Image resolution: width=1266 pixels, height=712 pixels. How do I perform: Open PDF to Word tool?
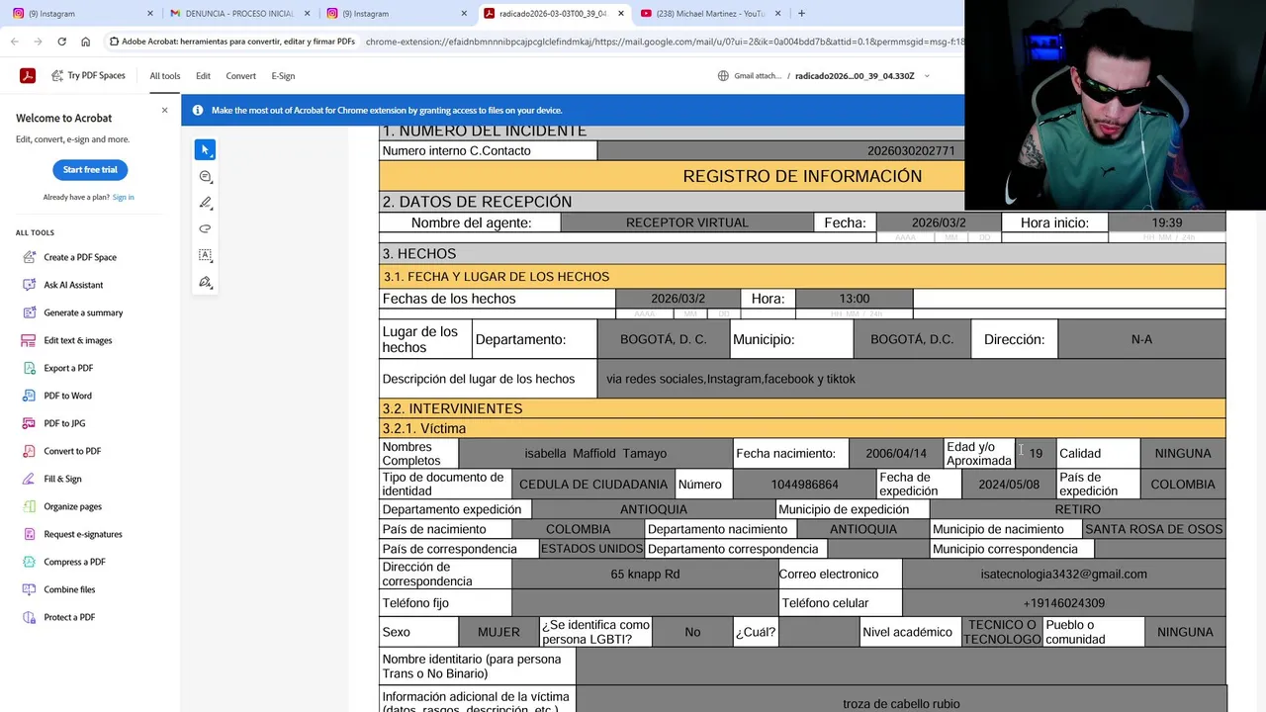click(67, 396)
